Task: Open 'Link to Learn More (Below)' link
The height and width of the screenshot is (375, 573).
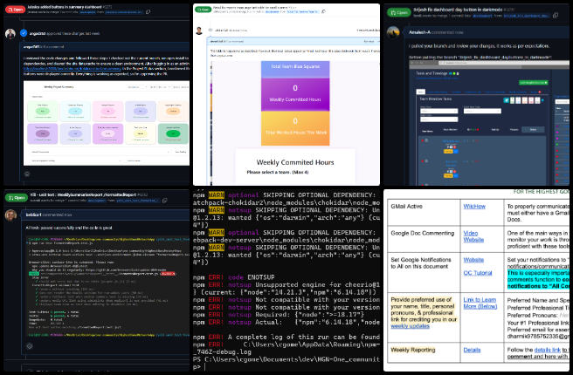Action: coord(480,303)
